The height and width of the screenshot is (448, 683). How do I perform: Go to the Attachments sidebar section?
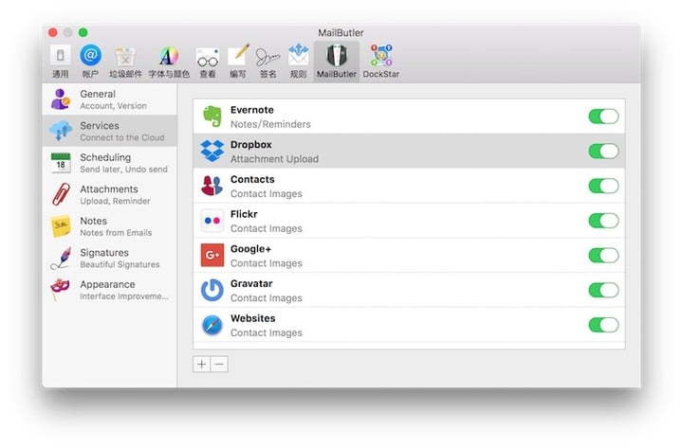tap(108, 194)
